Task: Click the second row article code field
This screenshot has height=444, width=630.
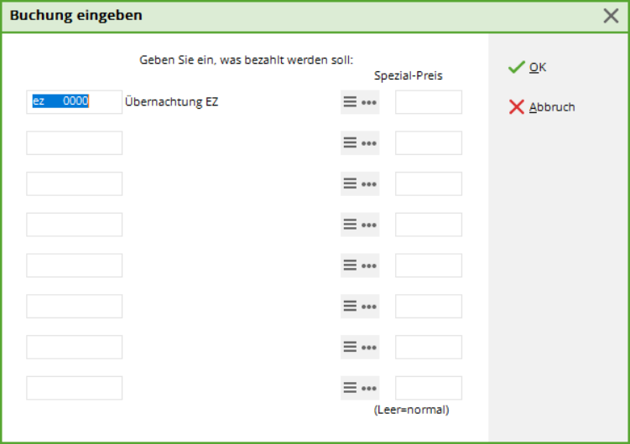Action: (74, 143)
